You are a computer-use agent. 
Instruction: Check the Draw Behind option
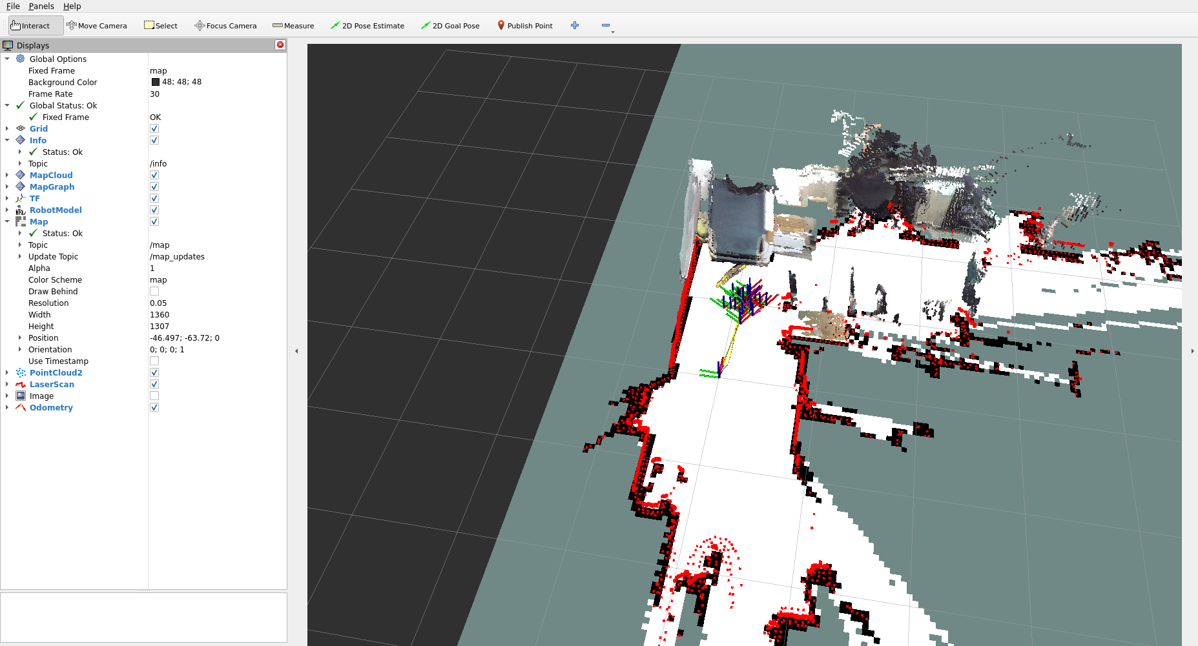154,291
